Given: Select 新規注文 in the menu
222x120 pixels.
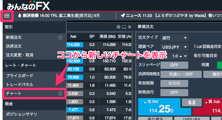Looking at the screenshot, I should [34, 37].
